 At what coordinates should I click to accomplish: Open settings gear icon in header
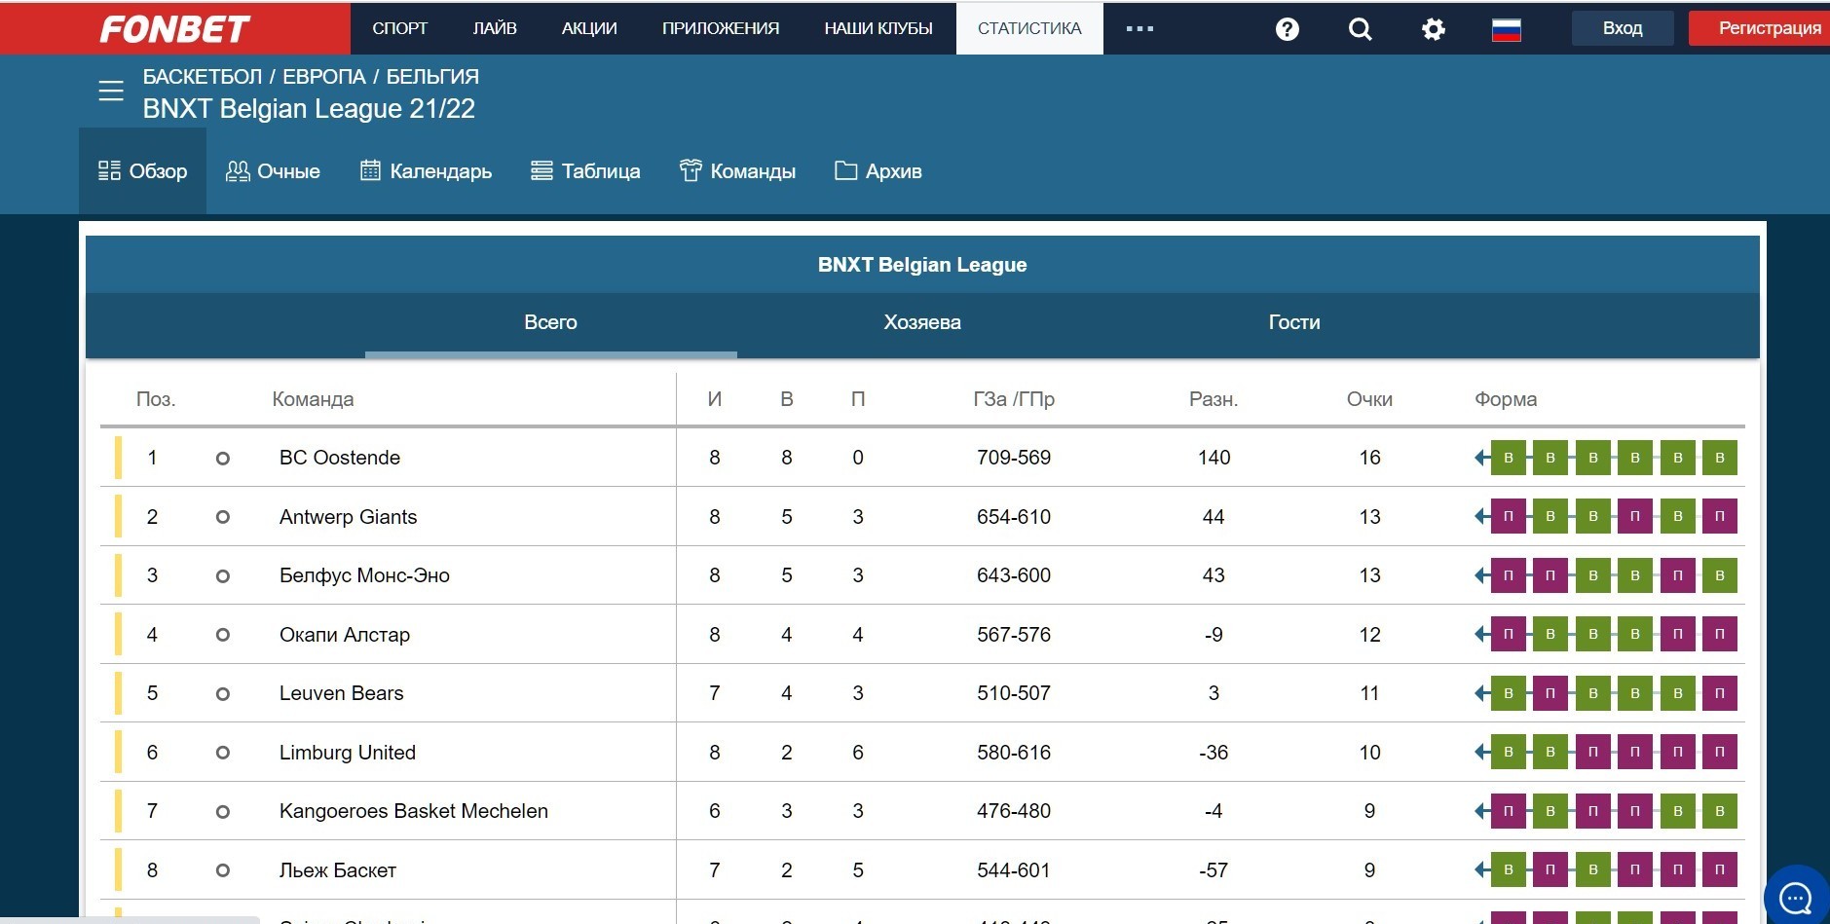click(1433, 29)
